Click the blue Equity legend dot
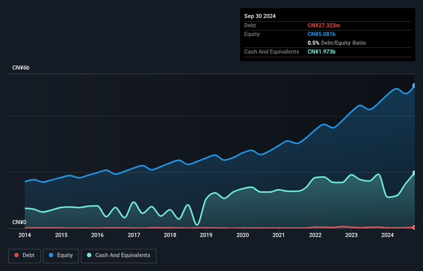The image size is (423, 271). click(51, 255)
